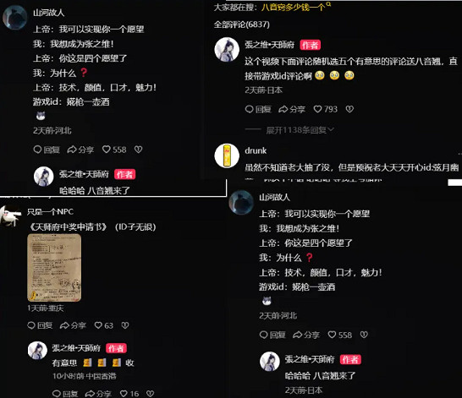Screen dimensions: 462x398
Task: Share the 只是一个NPC comment
Action: [73, 325]
